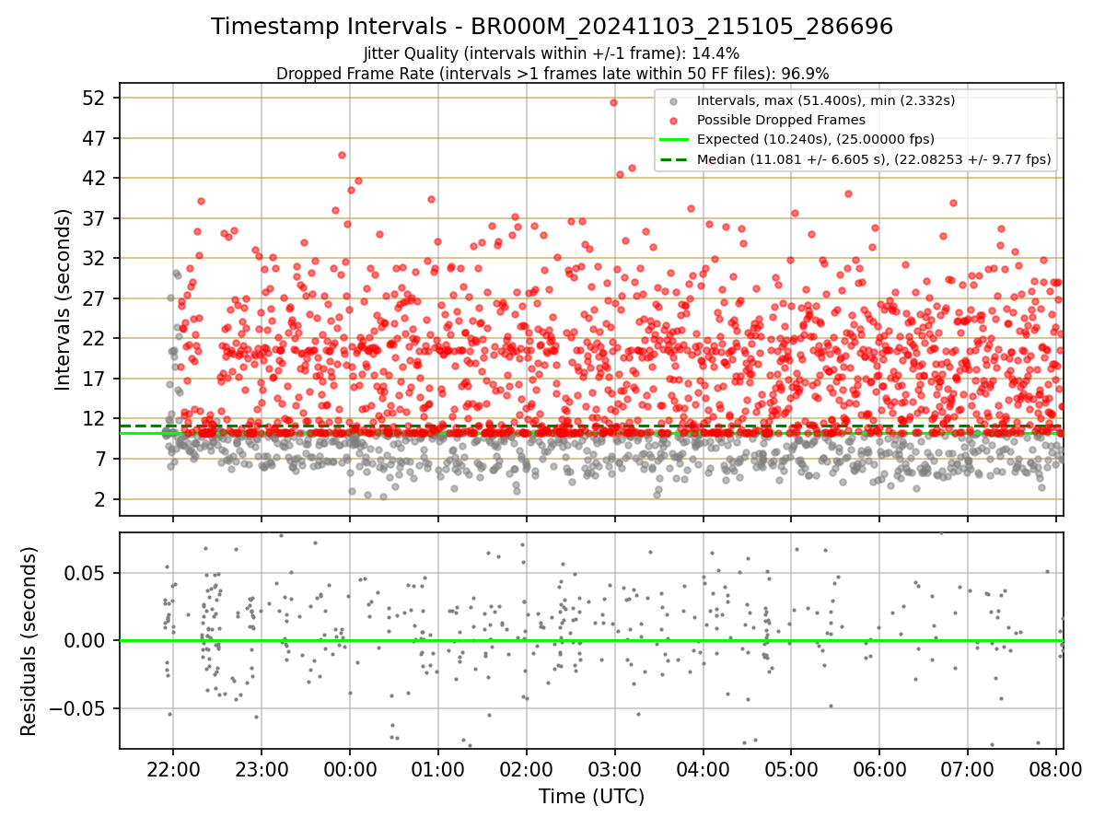
Task: Select the legend entry 'Possible Dropped Frames'
Action: pyautogui.click(x=781, y=120)
